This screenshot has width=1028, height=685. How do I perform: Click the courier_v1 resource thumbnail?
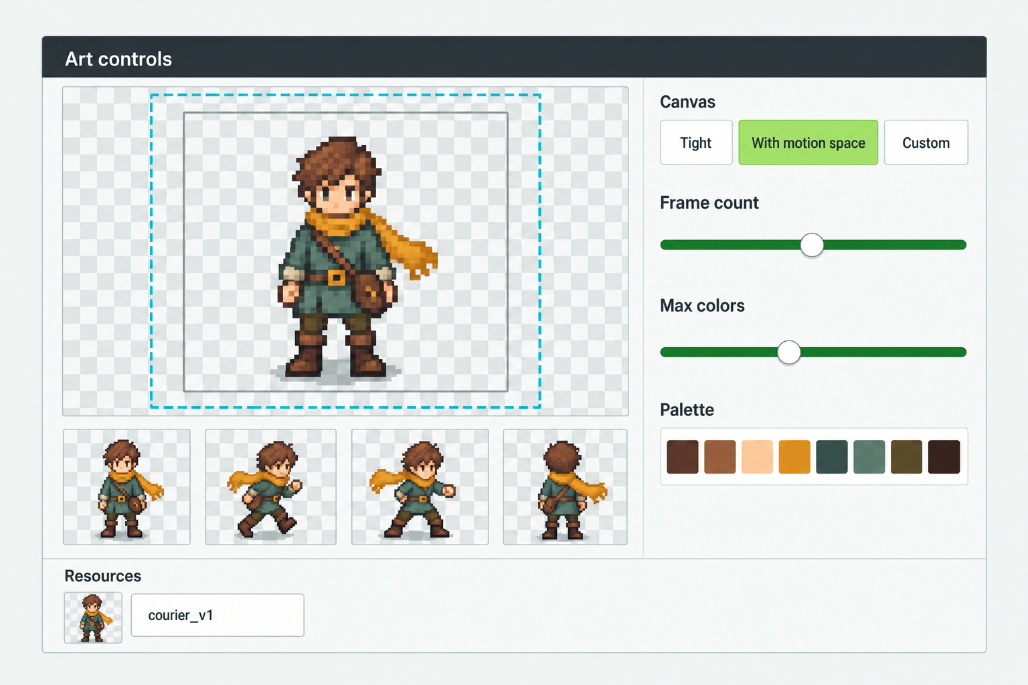point(93,617)
